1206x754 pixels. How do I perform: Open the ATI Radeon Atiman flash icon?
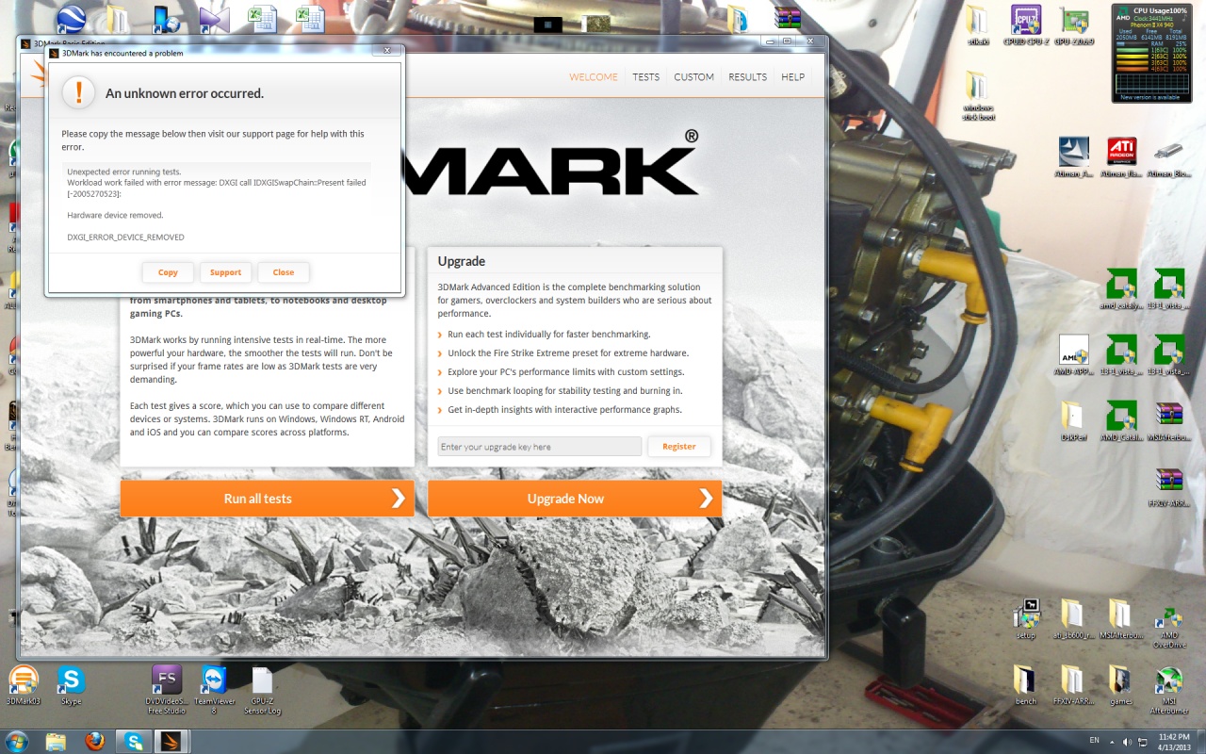tap(1121, 157)
